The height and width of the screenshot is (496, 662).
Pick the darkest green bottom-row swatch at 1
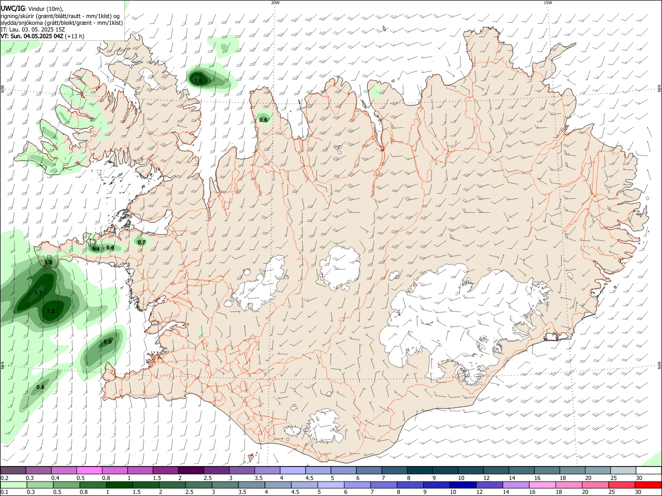click(x=119, y=485)
